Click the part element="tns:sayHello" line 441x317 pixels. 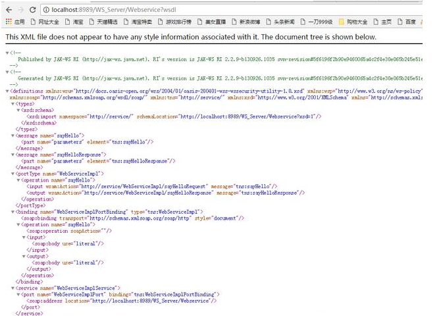coord(87,142)
